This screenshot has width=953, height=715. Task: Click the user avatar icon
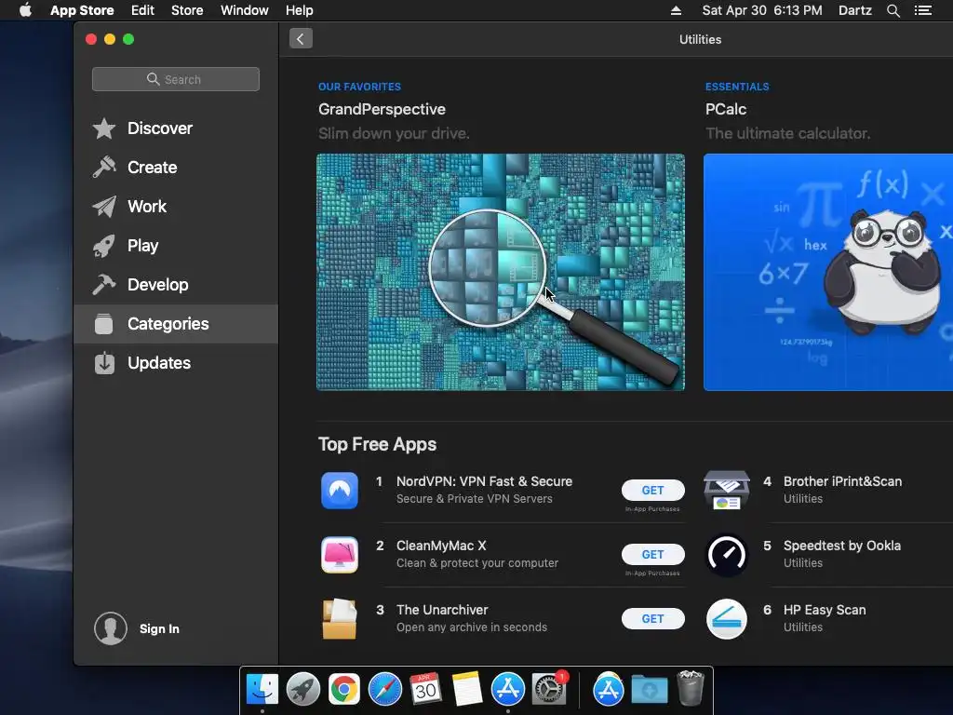tap(111, 628)
